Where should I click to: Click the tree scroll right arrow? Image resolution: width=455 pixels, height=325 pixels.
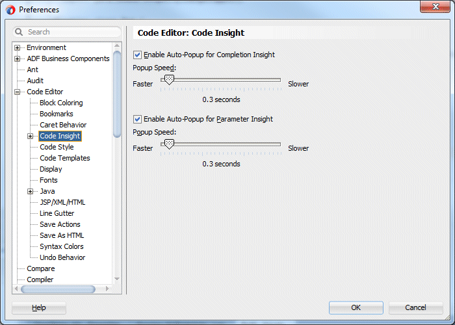point(107,289)
